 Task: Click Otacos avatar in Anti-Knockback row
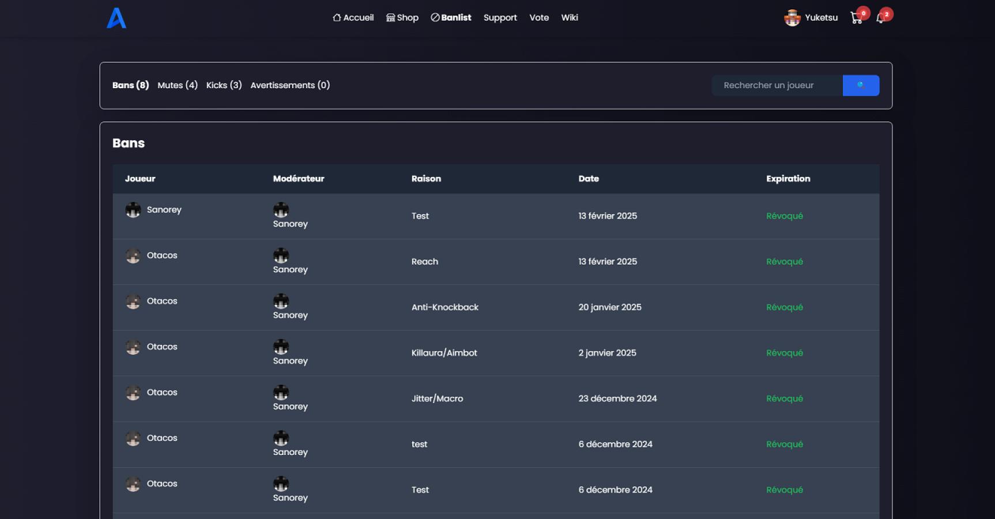tap(133, 302)
